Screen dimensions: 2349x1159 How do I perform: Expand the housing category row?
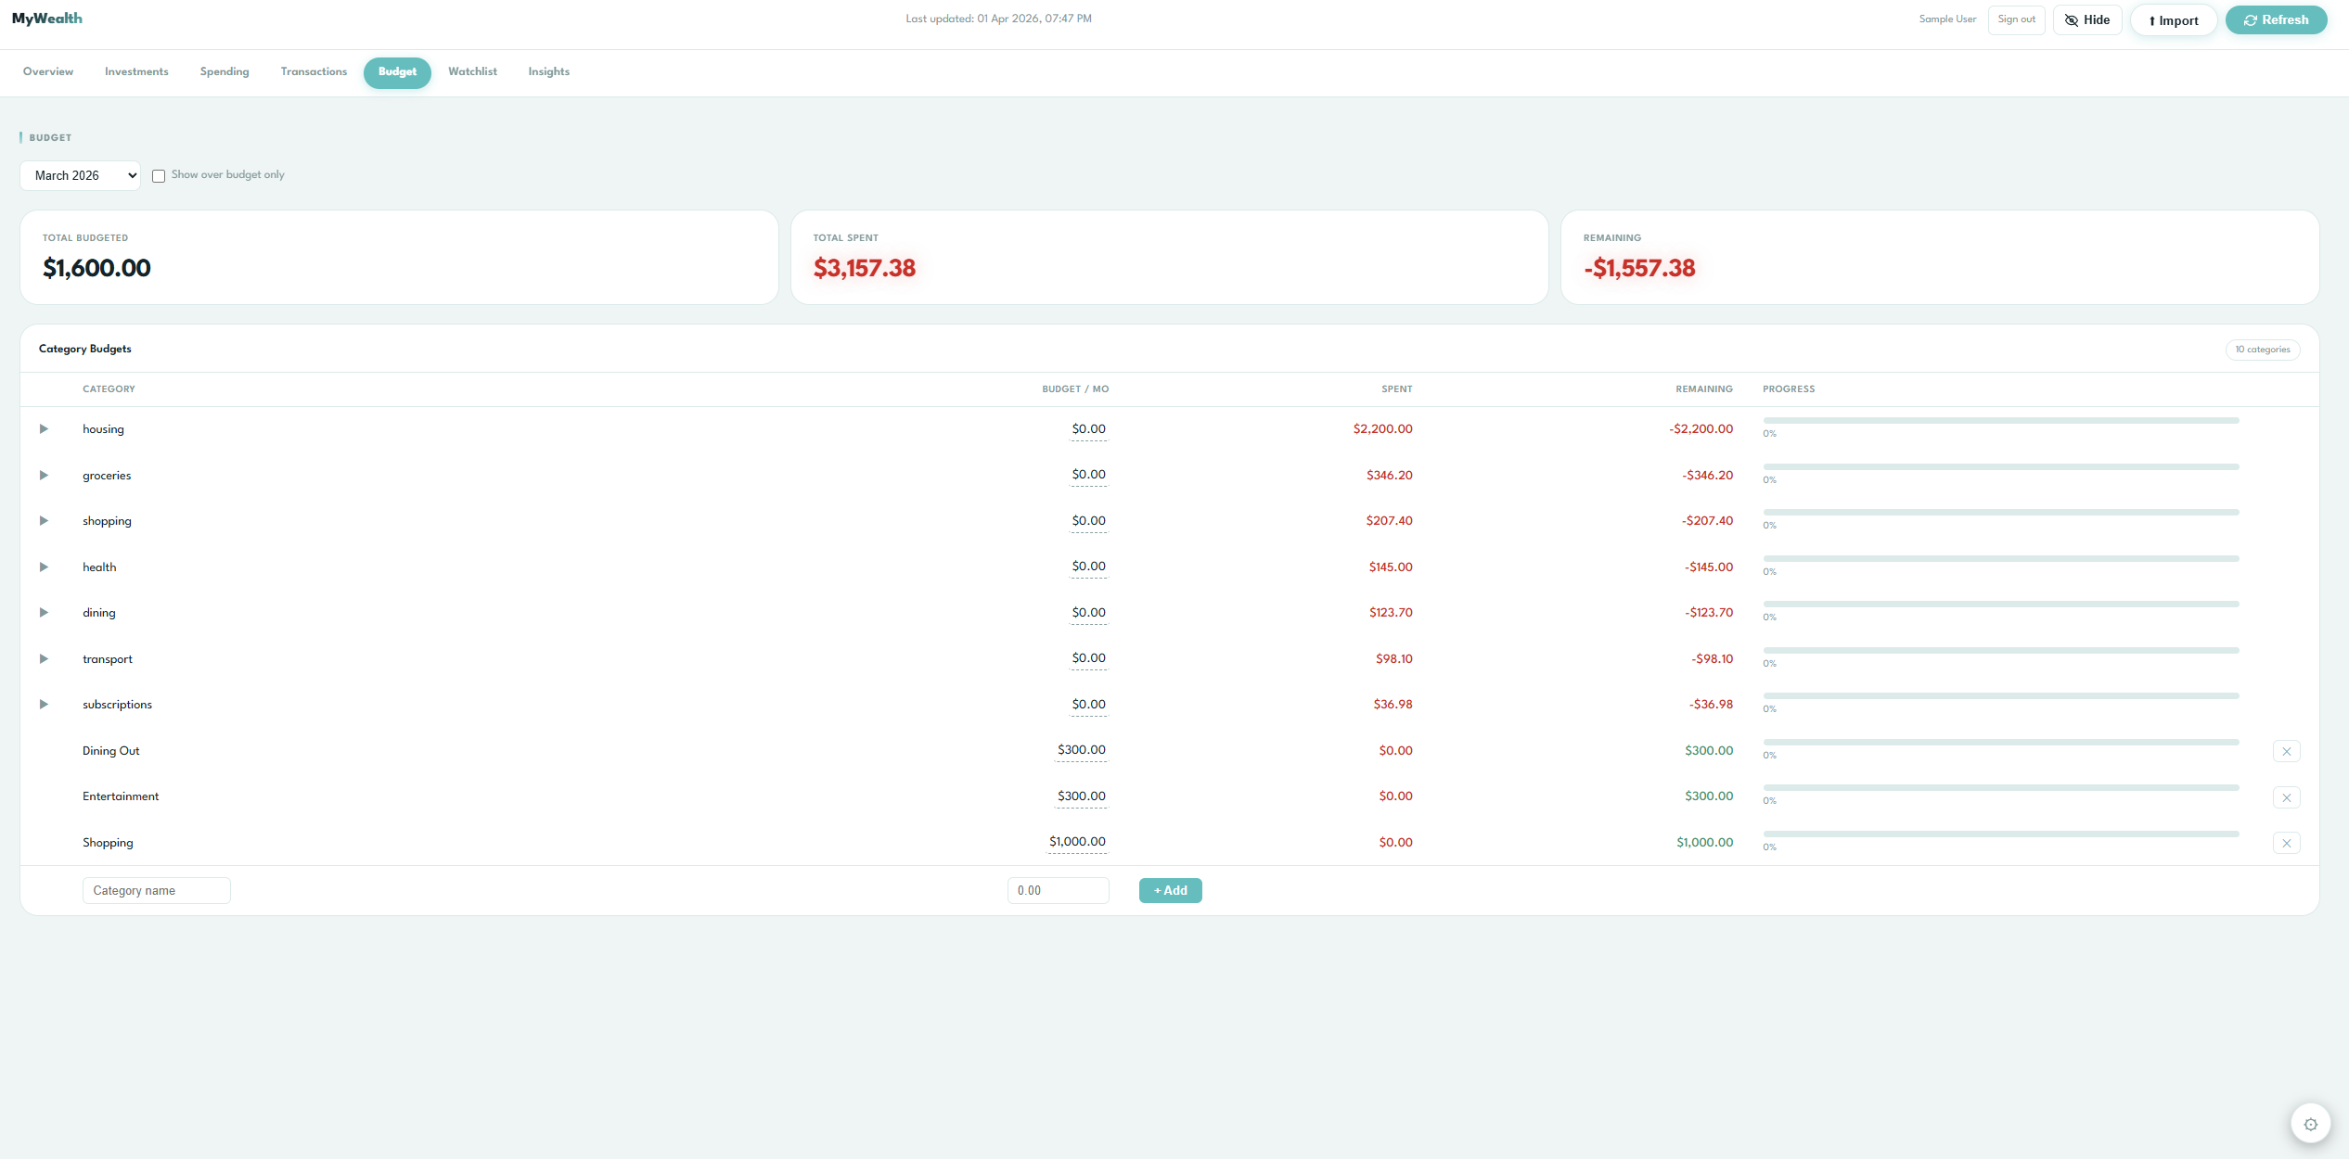click(x=44, y=428)
